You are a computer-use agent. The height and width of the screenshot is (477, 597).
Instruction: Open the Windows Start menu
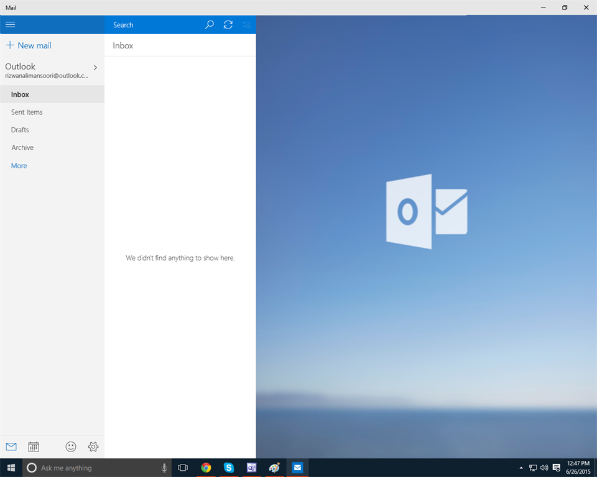click(11, 468)
